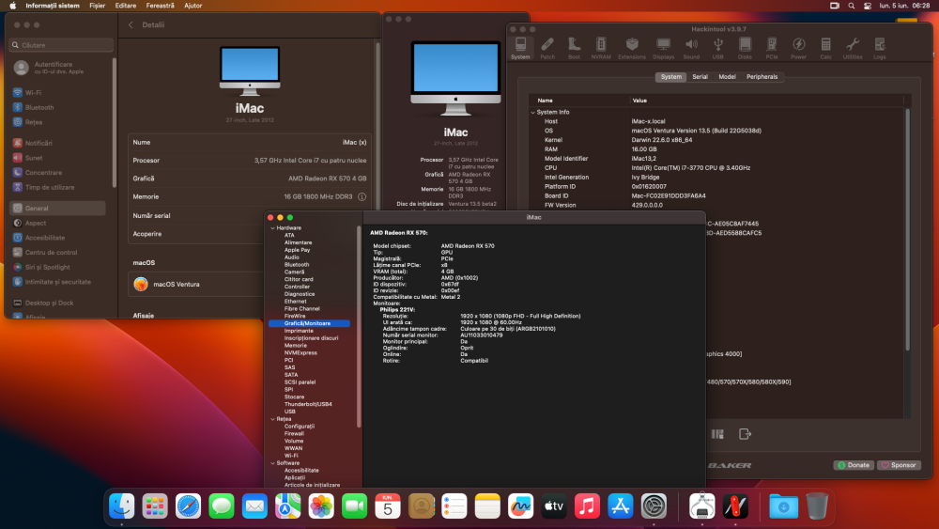Open the Disks section in Hackintool
The image size is (939, 529).
745,48
